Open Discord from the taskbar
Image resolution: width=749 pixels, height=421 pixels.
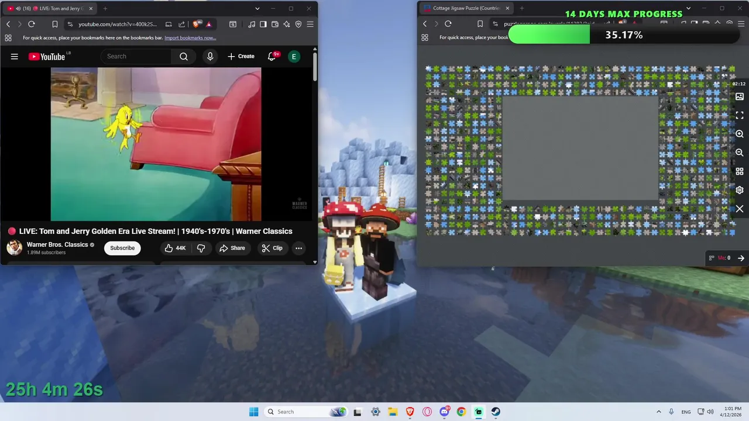pos(444,412)
